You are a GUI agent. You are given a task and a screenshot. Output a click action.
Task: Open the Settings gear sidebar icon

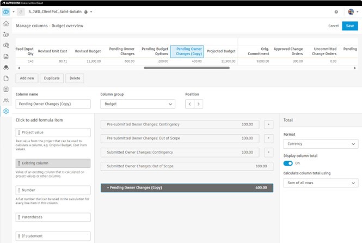click(6, 111)
